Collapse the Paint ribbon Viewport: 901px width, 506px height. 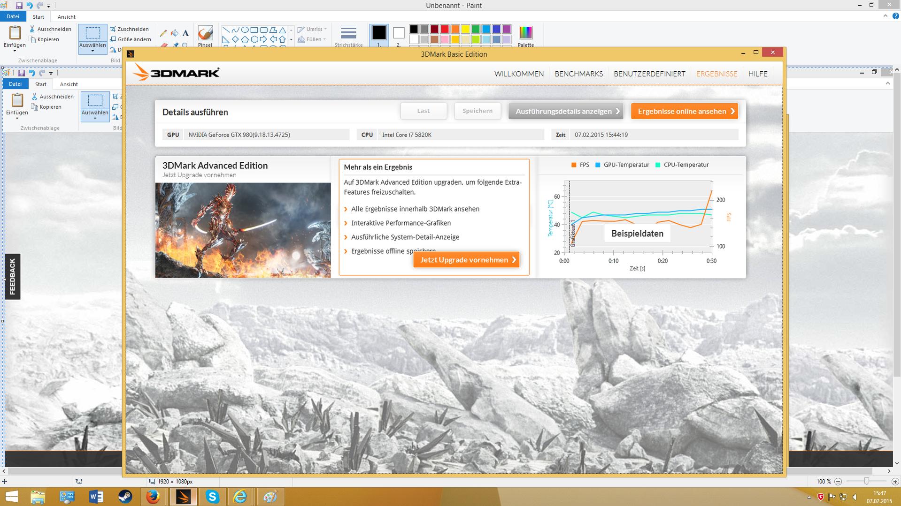pos(886,16)
